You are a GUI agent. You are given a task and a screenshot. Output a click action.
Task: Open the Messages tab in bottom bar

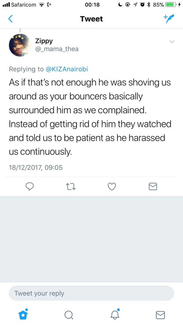coord(160,315)
